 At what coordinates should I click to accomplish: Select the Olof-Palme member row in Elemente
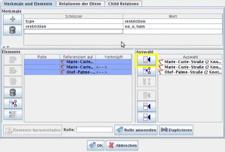click(x=77, y=72)
